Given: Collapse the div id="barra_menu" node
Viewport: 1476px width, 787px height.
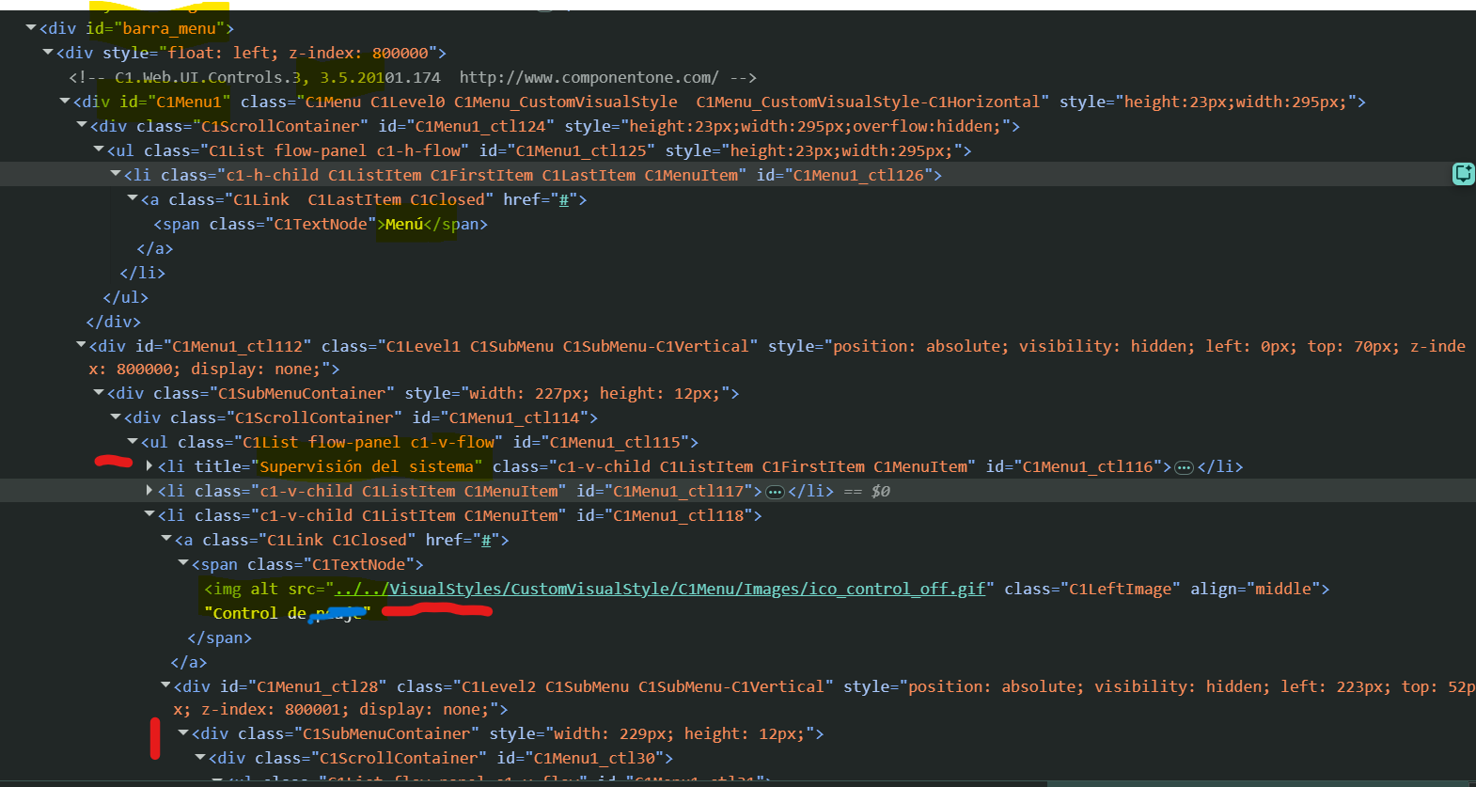Looking at the screenshot, I should tap(31, 28).
